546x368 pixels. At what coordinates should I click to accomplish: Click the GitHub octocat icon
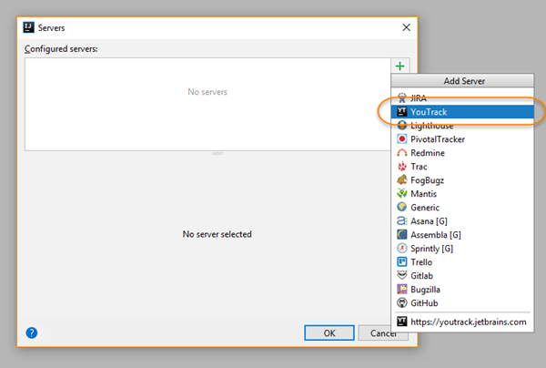point(402,302)
